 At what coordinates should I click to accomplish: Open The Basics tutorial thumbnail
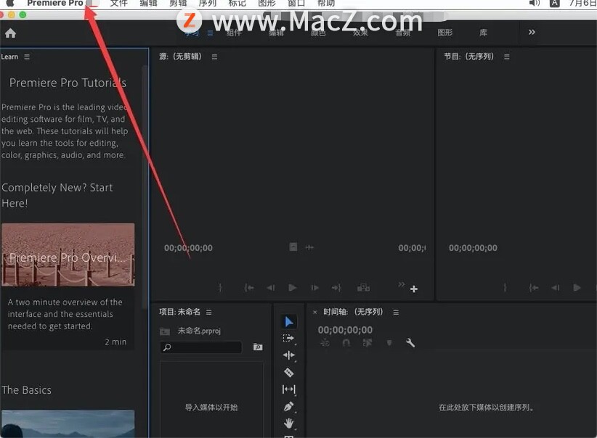point(68,424)
